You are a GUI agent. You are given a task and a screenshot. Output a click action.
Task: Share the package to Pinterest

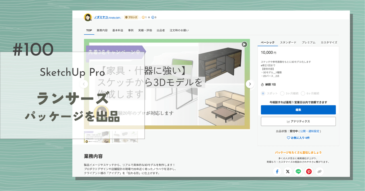pyautogui.click(x=309, y=171)
